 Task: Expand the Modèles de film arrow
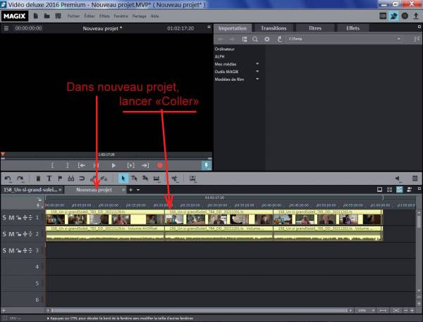tap(257, 79)
